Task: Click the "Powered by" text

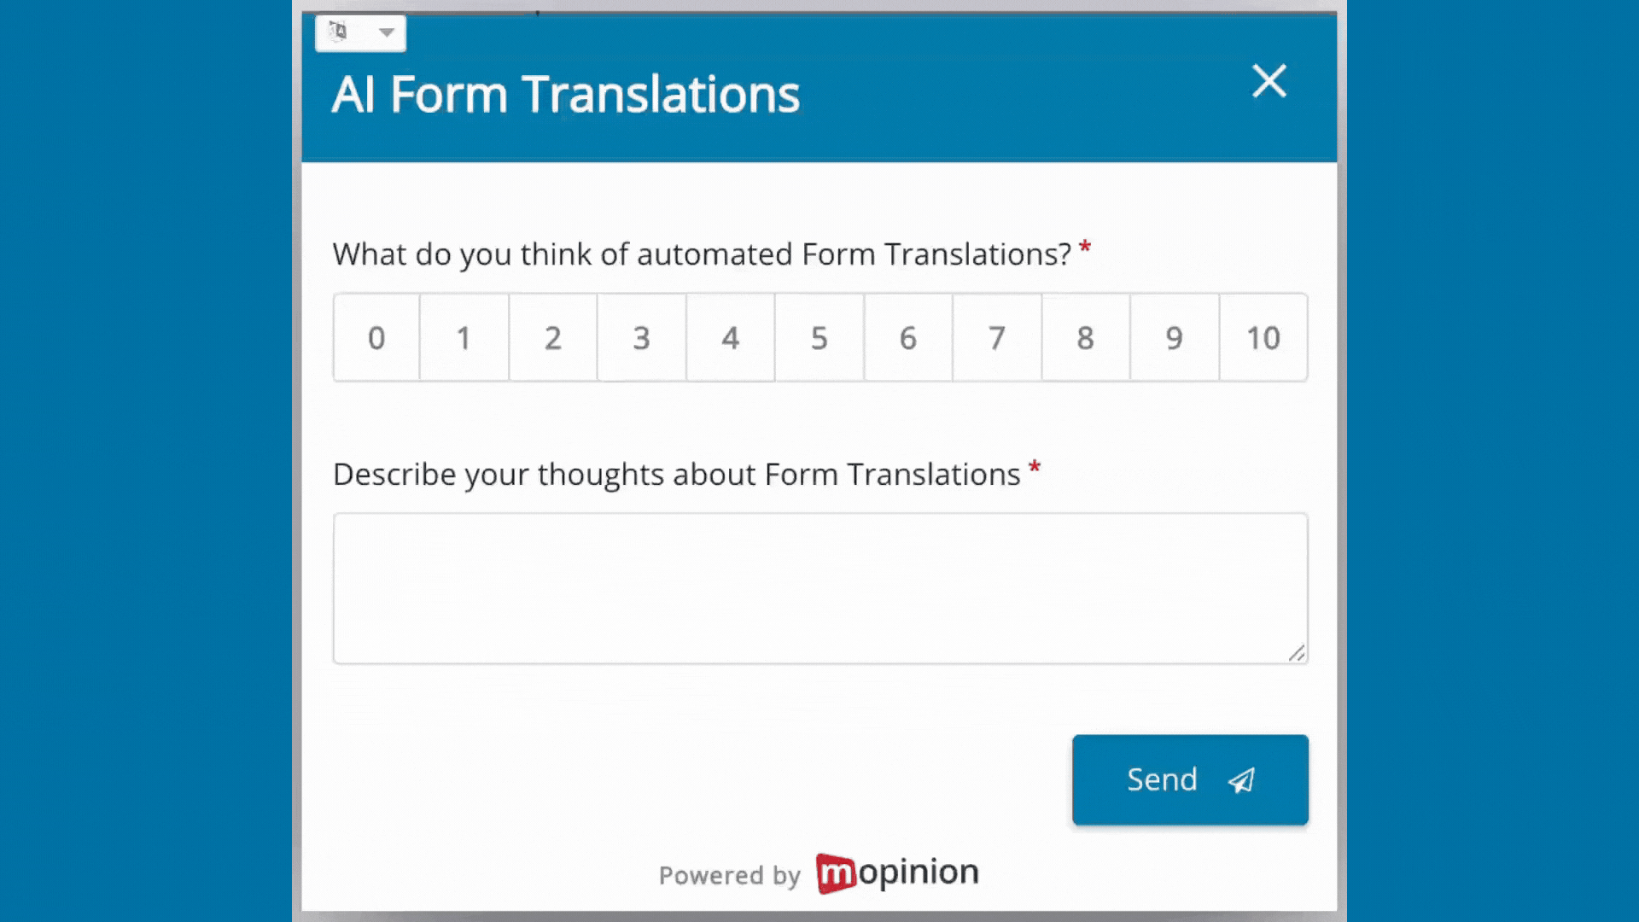Action: [730, 876]
